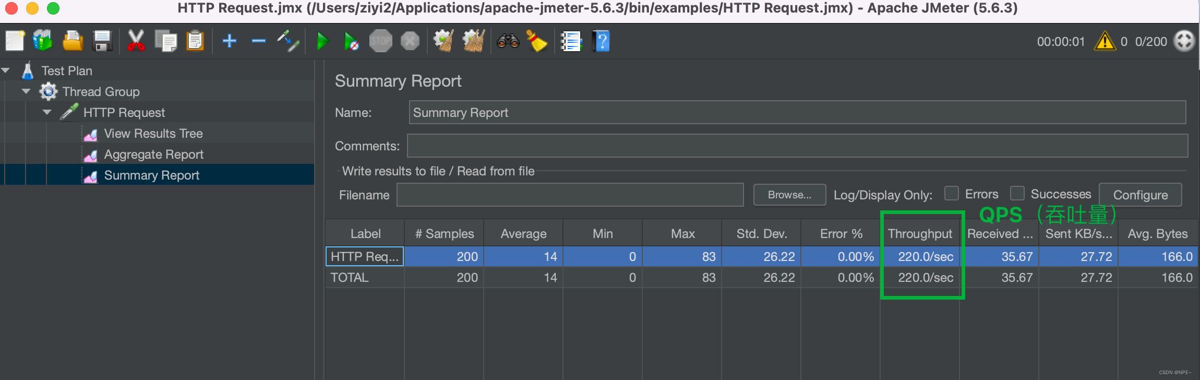Click the yellow warning log icon

coord(1105,41)
